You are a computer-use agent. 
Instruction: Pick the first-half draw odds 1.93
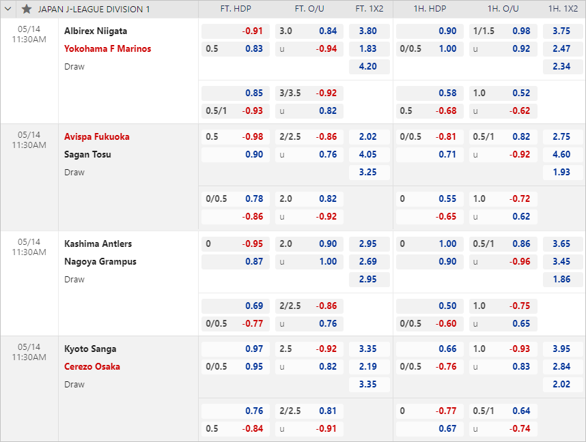(x=563, y=172)
